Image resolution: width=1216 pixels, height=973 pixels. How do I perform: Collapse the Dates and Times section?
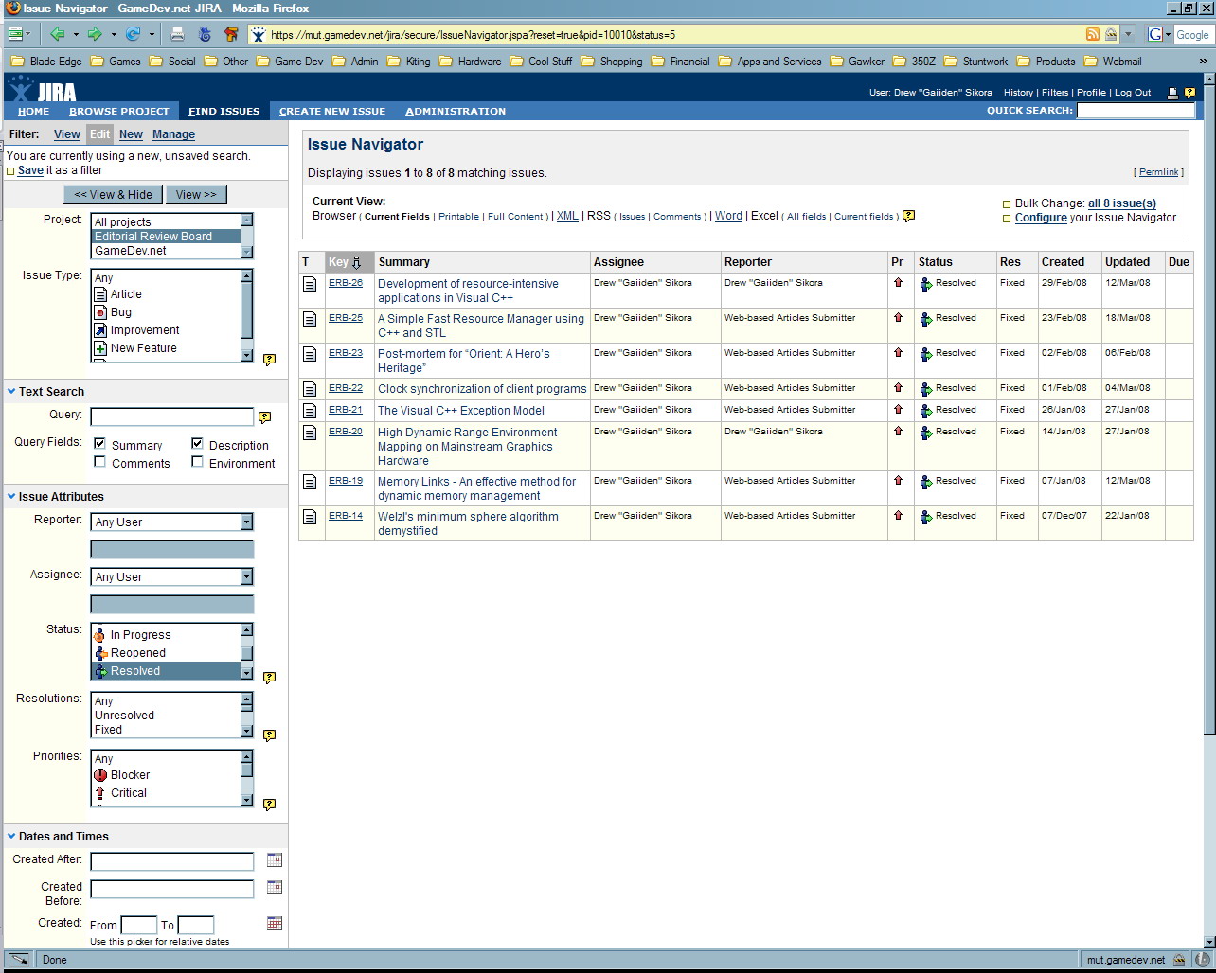tap(11, 836)
